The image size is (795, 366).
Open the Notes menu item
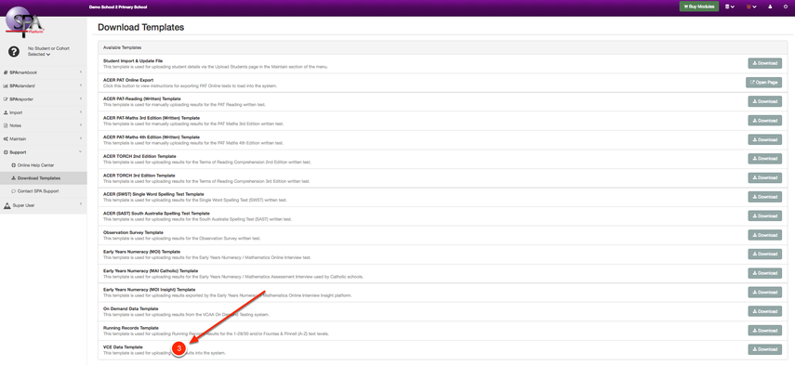tap(43, 125)
